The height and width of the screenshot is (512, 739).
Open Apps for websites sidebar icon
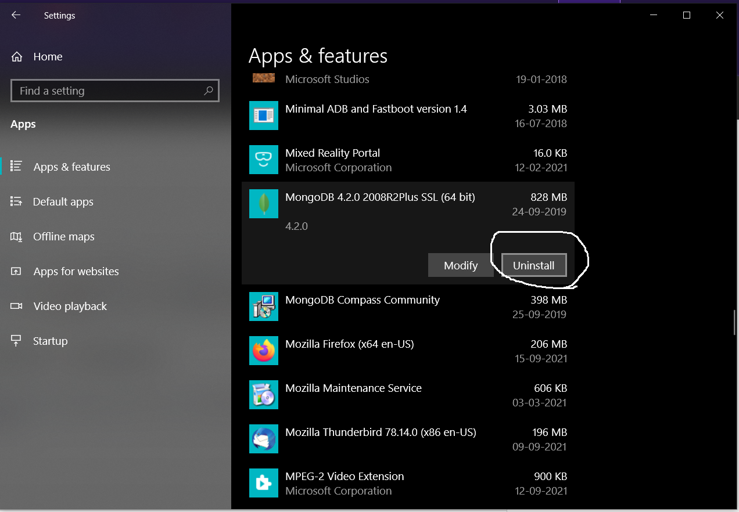coord(16,271)
